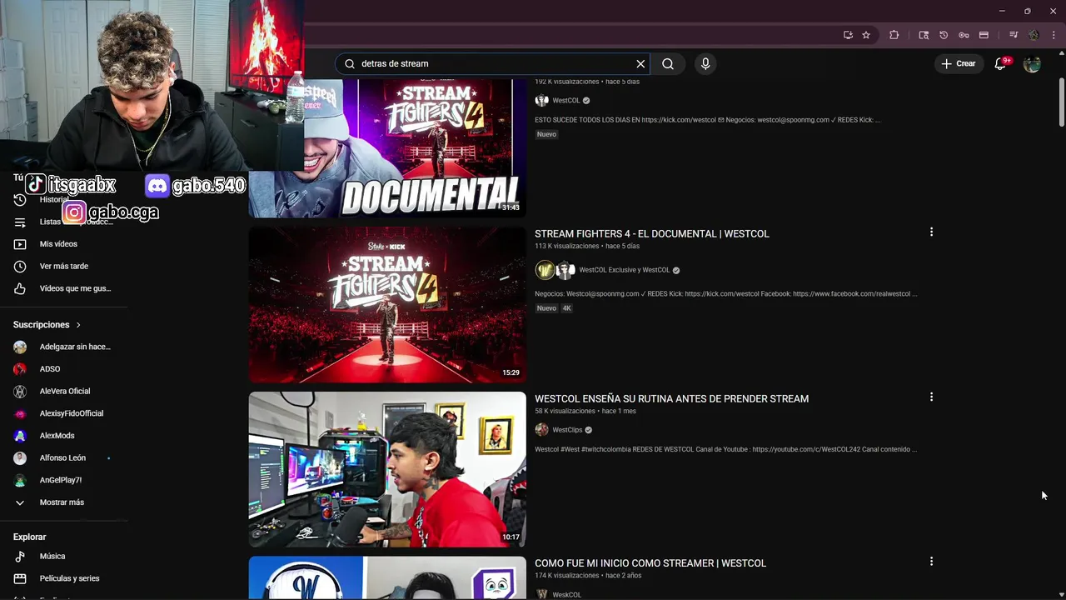Click the 15:29 duration label
The height and width of the screenshot is (600, 1066).
511,372
